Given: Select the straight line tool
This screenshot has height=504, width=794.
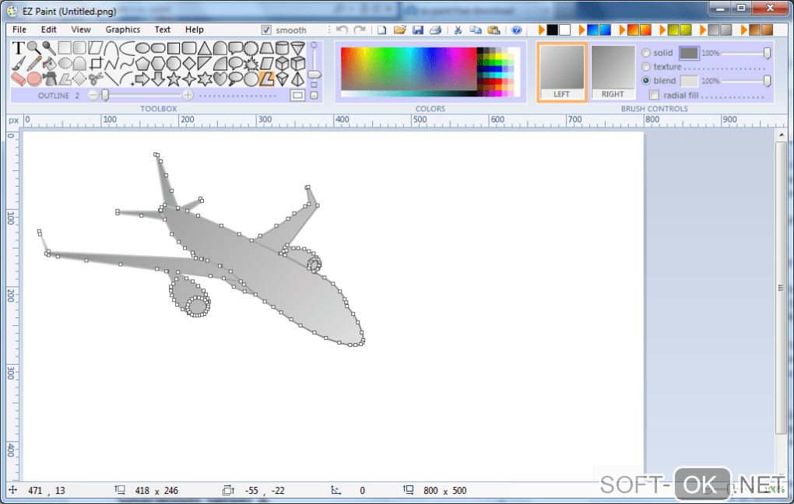Looking at the screenshot, I should coord(111,79).
